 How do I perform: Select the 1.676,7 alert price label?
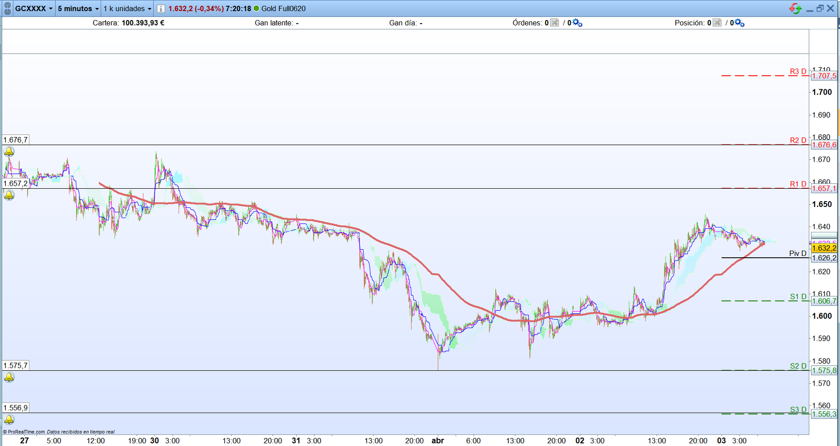click(16, 140)
